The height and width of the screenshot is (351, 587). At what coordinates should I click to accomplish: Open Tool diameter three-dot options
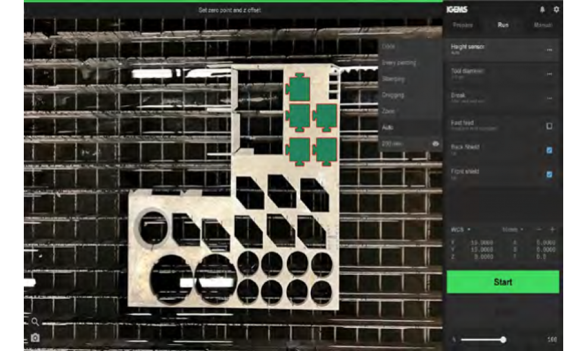pyautogui.click(x=549, y=74)
